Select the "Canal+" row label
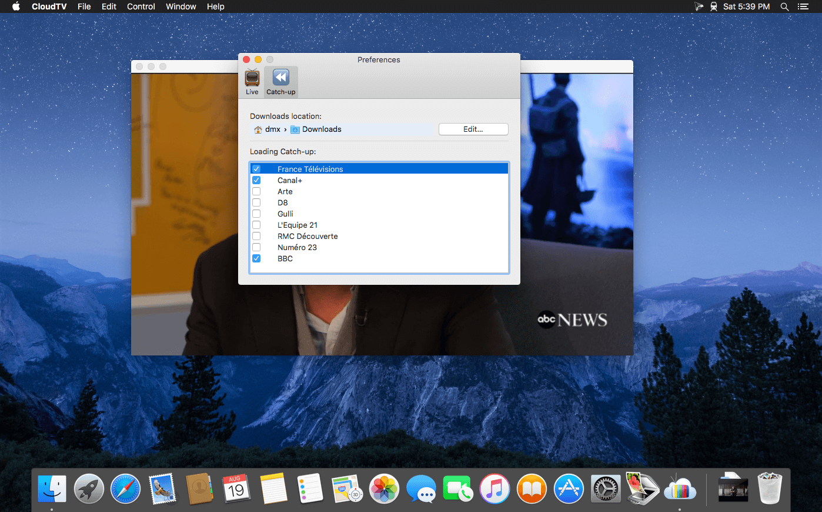 pos(290,180)
